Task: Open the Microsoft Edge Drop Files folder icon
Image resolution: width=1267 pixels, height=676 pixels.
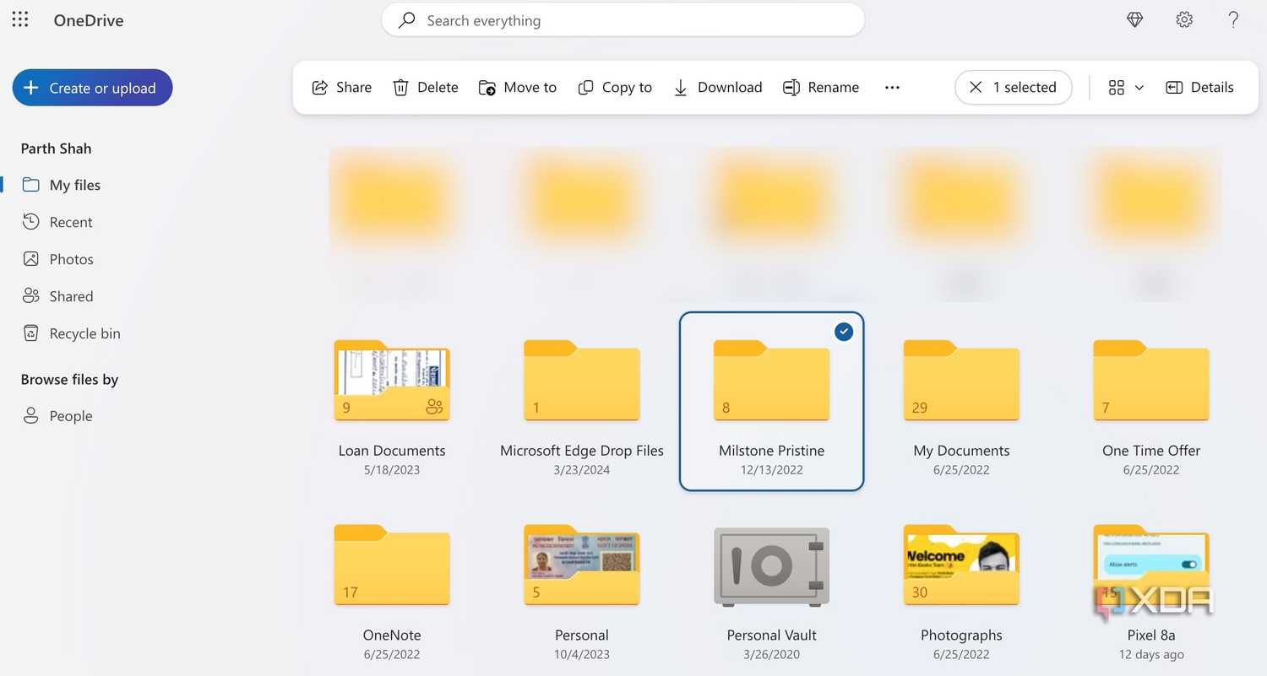Action: tap(582, 381)
